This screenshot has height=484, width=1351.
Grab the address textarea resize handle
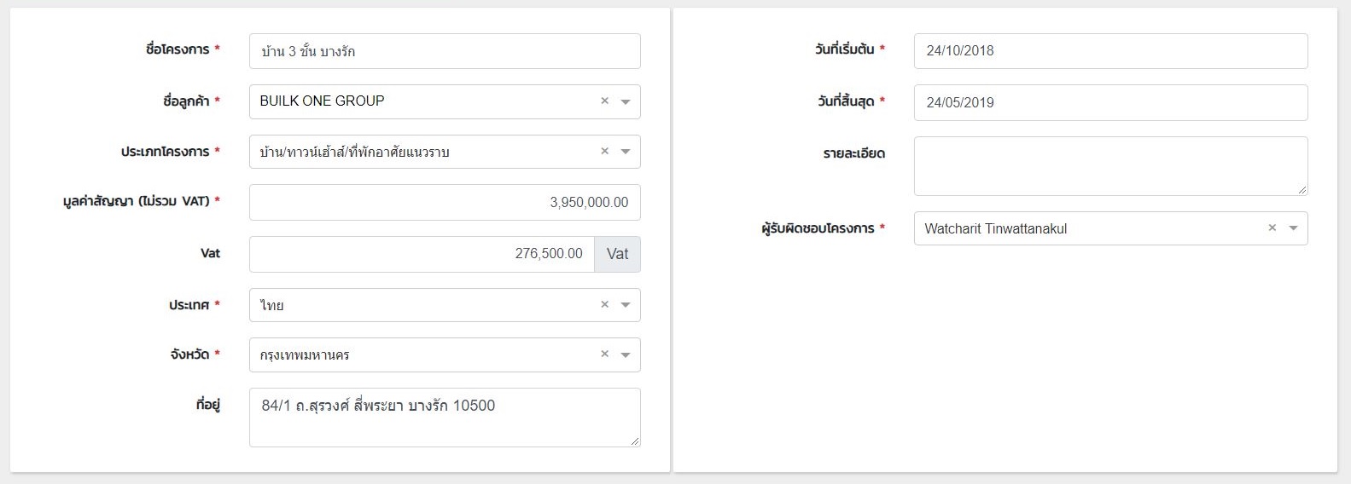pyautogui.click(x=635, y=441)
